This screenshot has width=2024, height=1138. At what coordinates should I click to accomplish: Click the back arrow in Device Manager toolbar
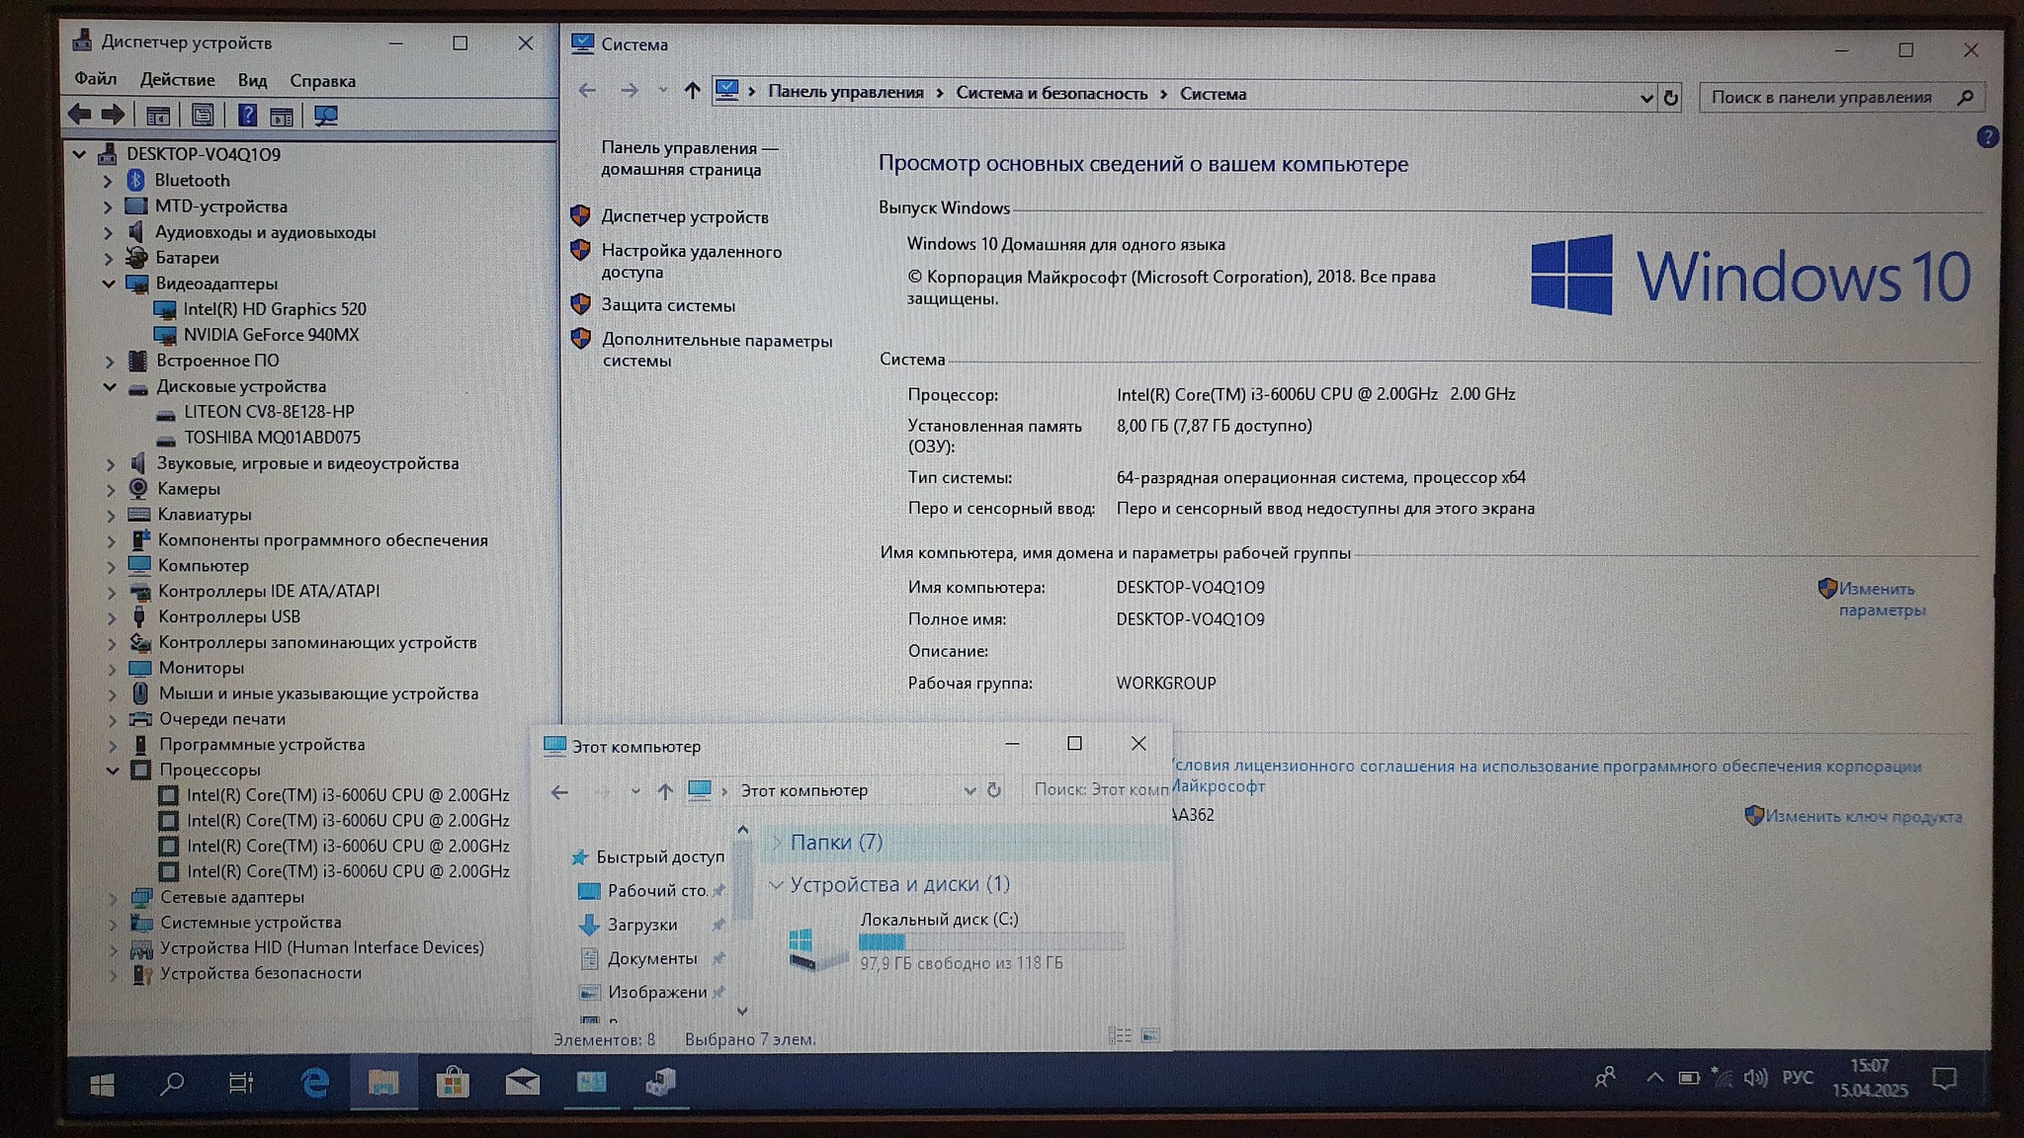point(80,115)
